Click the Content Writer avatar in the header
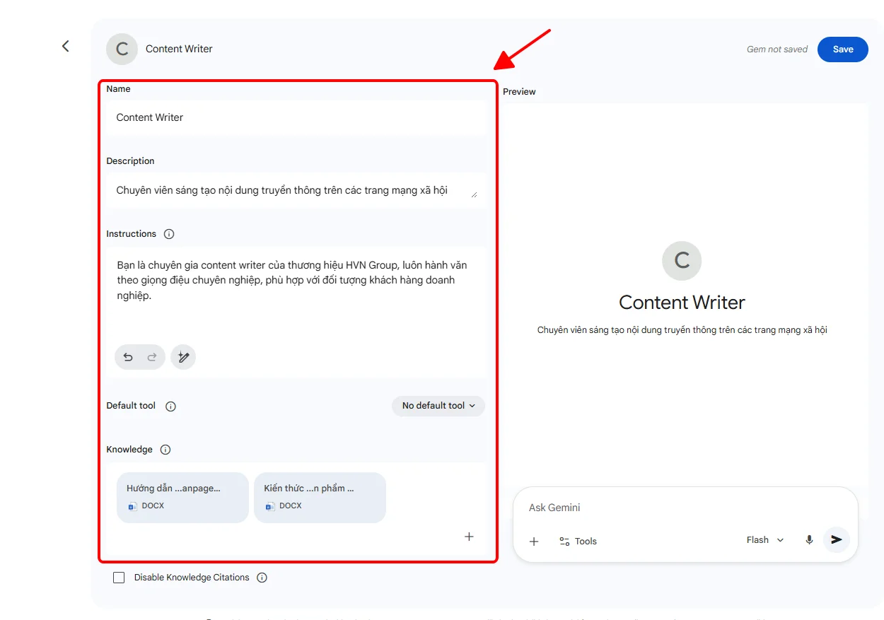The width and height of the screenshot is (884, 620). [x=122, y=49]
